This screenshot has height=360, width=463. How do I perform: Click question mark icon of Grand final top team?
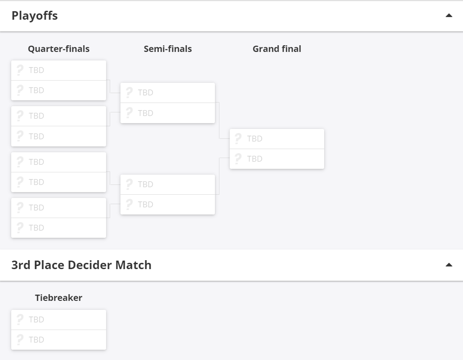pyautogui.click(x=238, y=139)
